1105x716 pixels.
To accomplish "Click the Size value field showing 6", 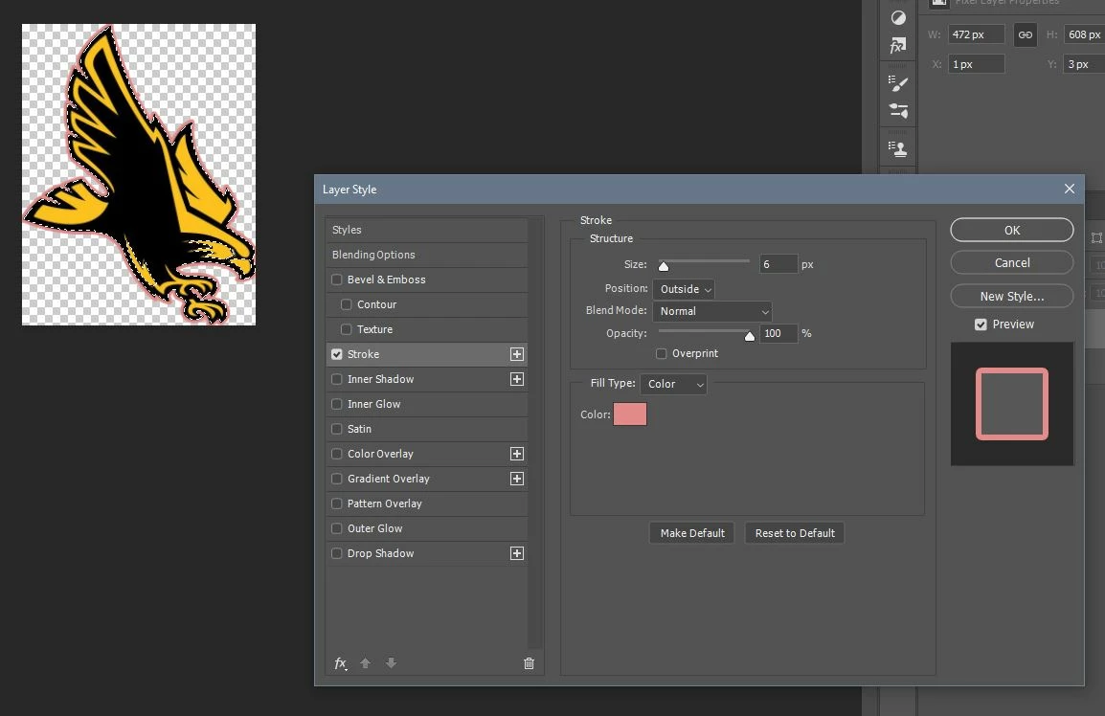I will (778, 264).
